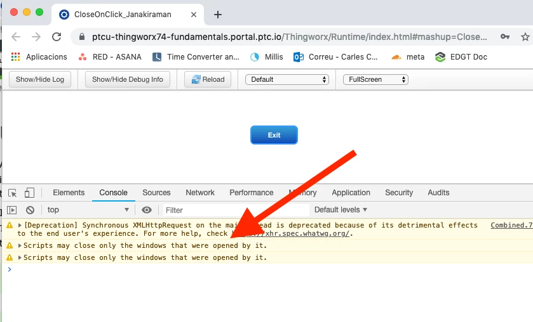Switch to the Console tab
This screenshot has height=322, width=533.
click(x=113, y=193)
